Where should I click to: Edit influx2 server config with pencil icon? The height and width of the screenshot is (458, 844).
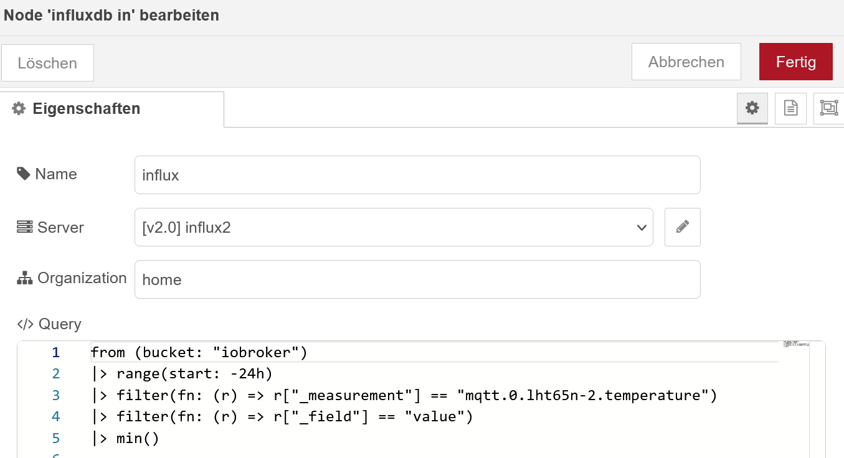pos(682,227)
